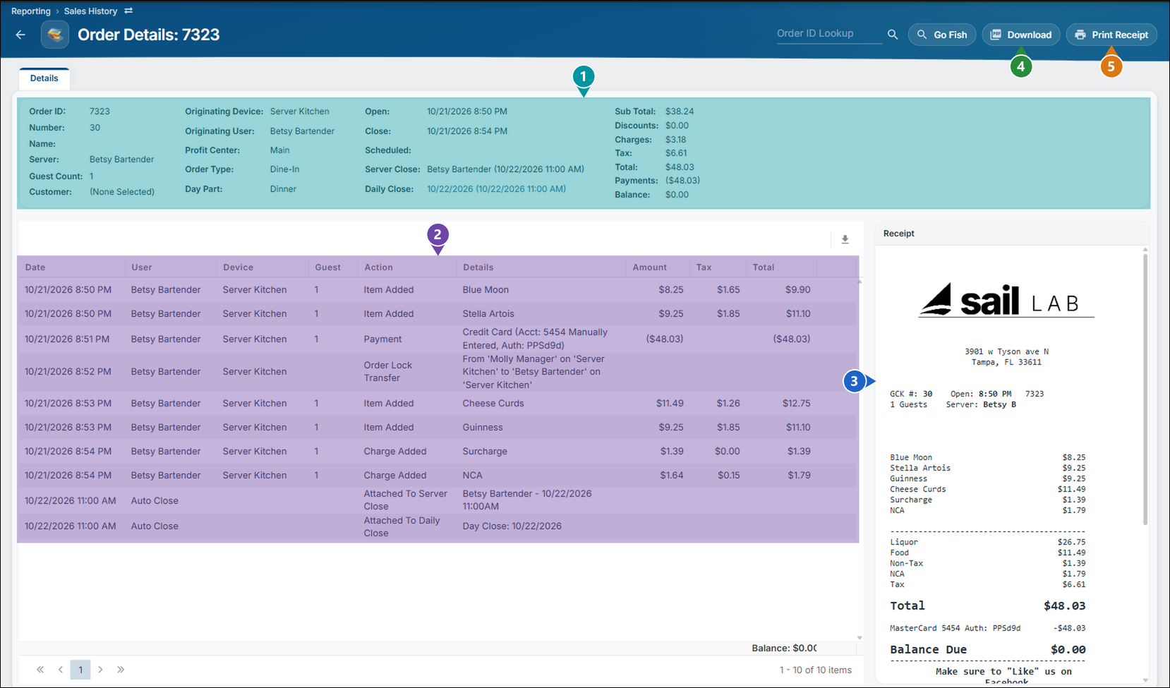Open Sales History breadcrumb
Screen dimensions: 1170x688
[x=90, y=11]
